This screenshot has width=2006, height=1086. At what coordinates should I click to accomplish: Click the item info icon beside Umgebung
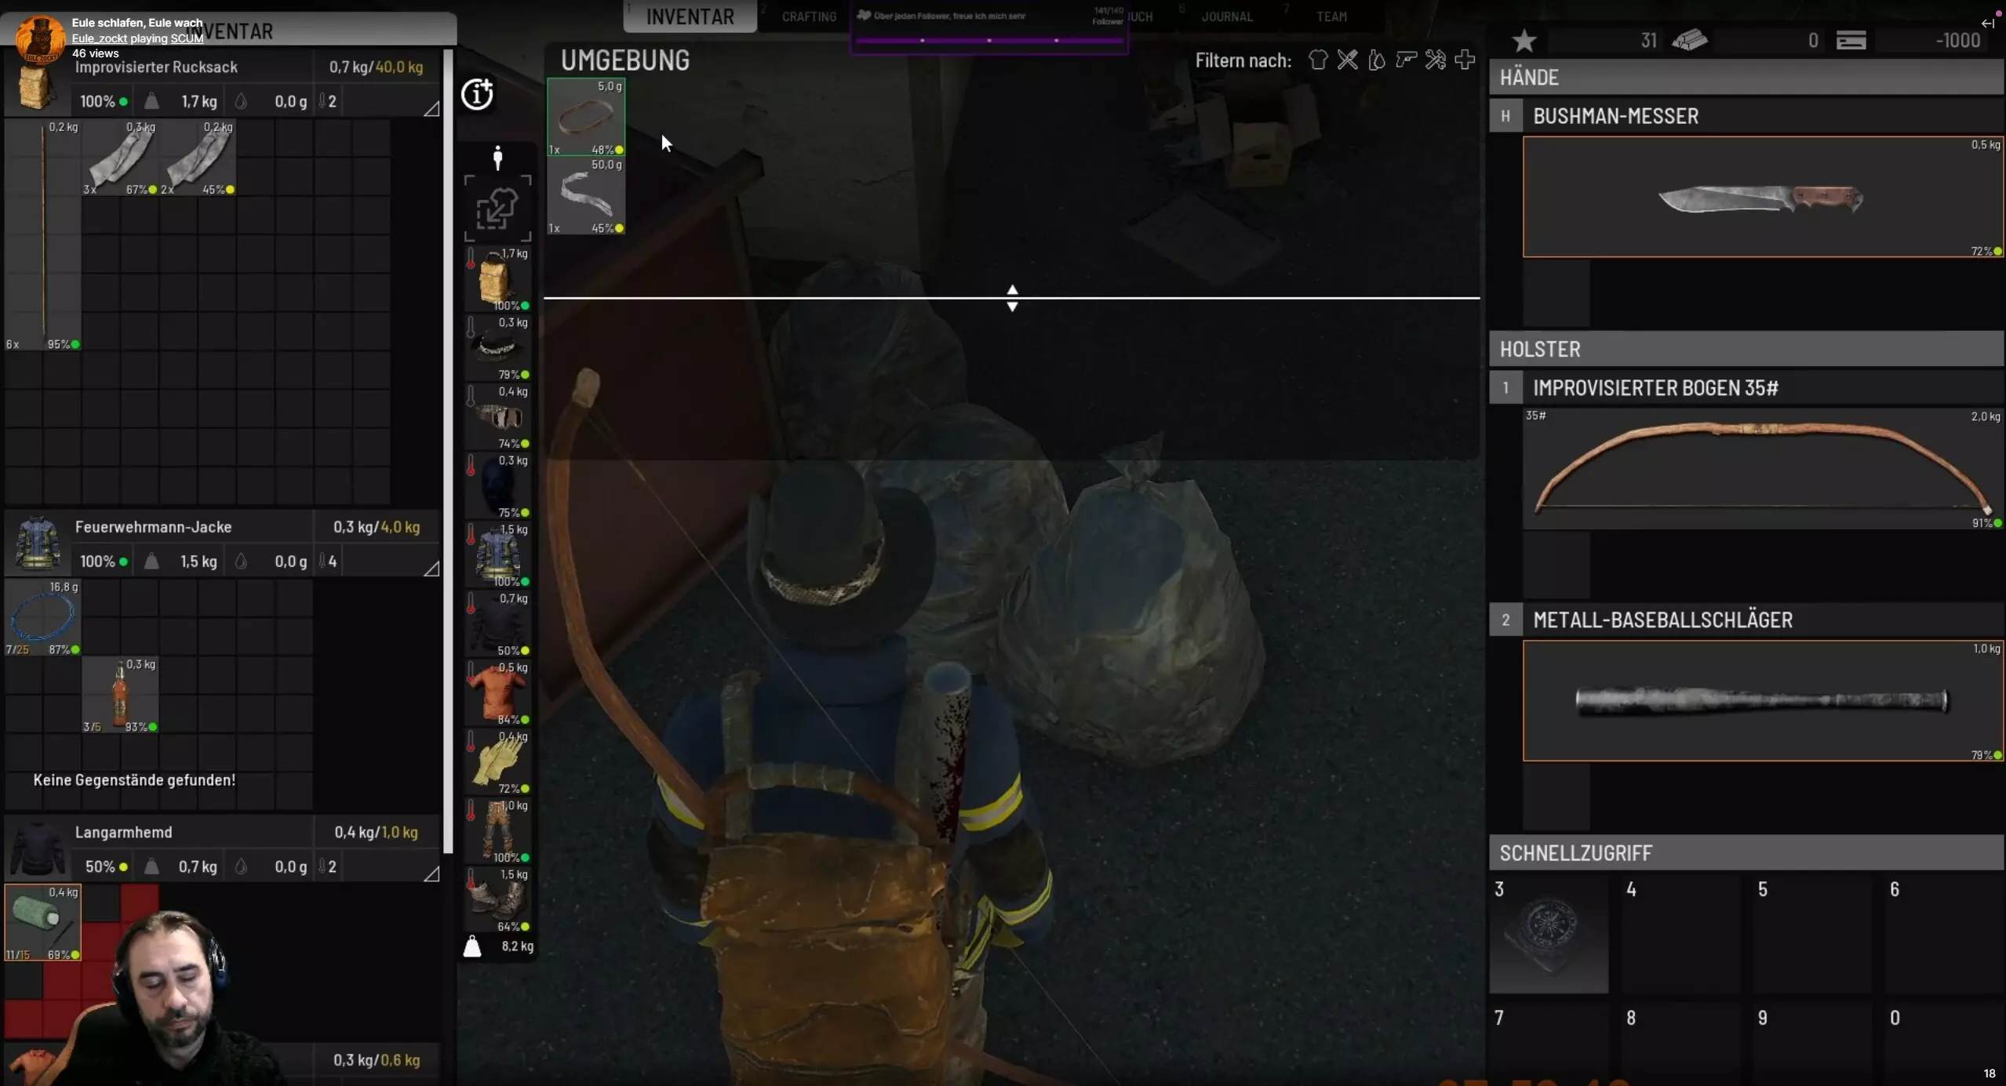pyautogui.click(x=477, y=95)
